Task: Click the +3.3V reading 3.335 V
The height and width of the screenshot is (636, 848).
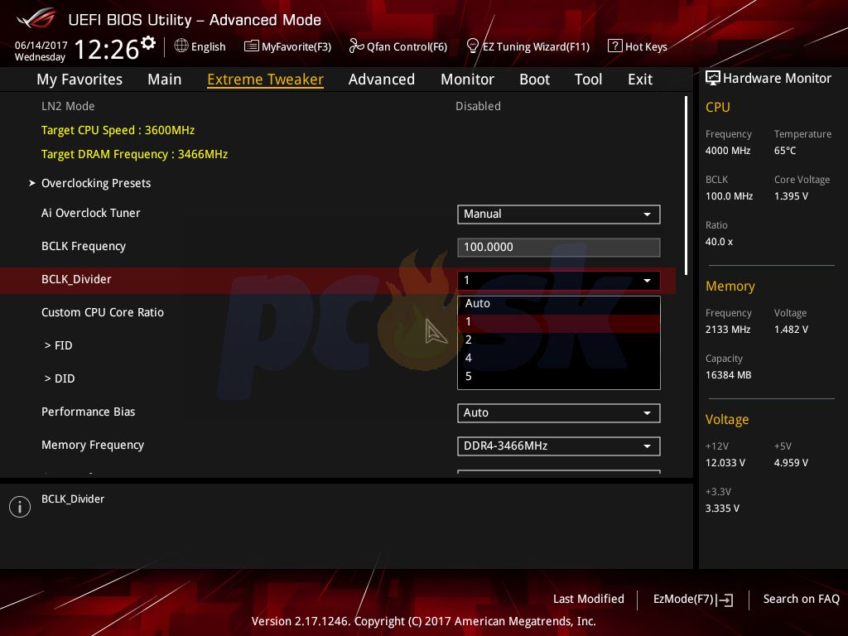Action: [x=722, y=508]
